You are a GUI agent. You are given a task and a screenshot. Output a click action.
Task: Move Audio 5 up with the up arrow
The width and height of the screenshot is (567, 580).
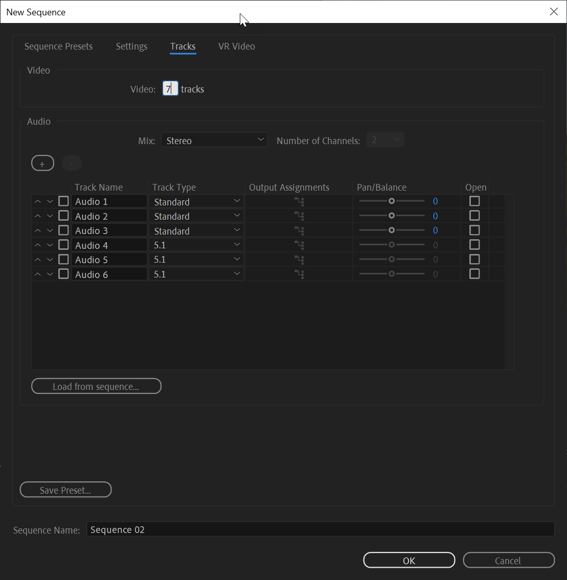[37, 259]
